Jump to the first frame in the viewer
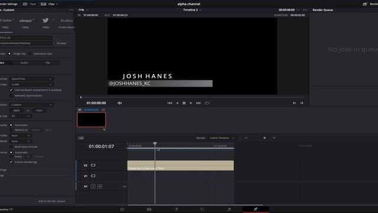The image size is (378, 213). coord(170,103)
